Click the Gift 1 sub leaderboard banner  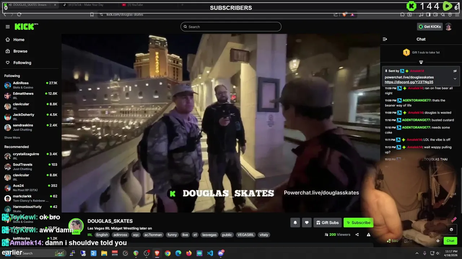click(421, 53)
